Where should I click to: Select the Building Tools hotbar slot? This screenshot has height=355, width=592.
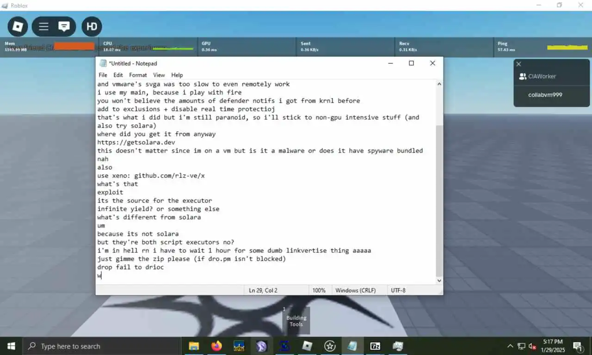296,320
